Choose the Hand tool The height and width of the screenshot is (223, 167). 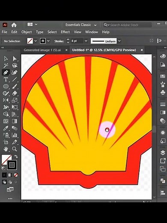6,149
